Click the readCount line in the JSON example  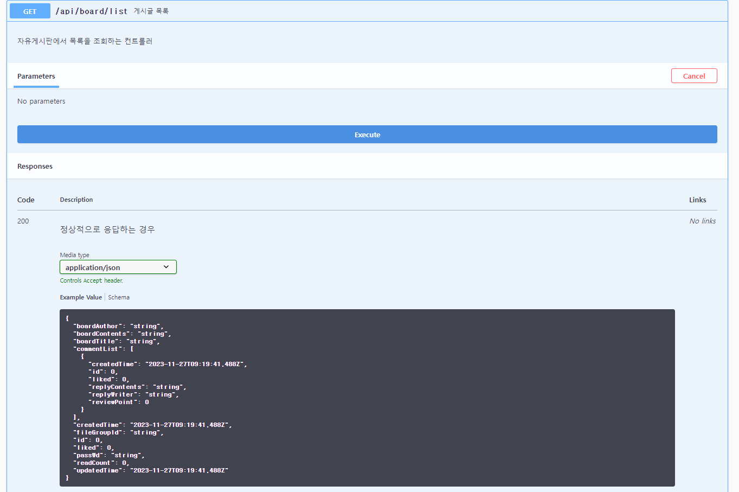(x=101, y=463)
